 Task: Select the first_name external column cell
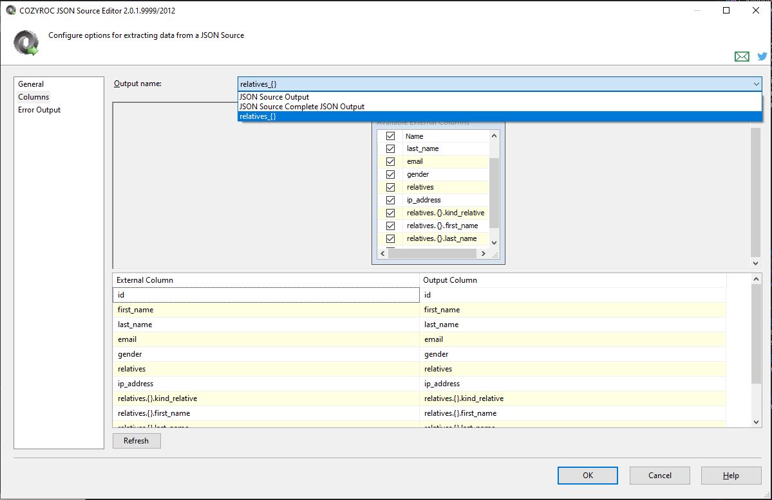[x=266, y=310]
